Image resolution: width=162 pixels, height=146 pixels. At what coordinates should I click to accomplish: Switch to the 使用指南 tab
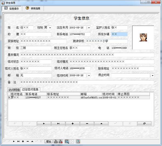tap(33, 8)
